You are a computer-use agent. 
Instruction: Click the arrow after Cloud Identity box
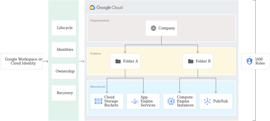pos(45,61)
